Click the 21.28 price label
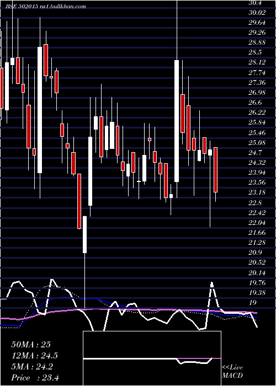Viewport: 276px width, 386px height. tap(257, 243)
